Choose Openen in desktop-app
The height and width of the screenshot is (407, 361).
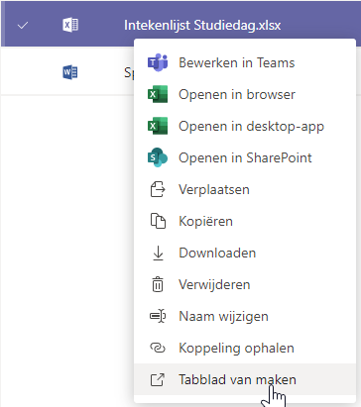[245, 126]
